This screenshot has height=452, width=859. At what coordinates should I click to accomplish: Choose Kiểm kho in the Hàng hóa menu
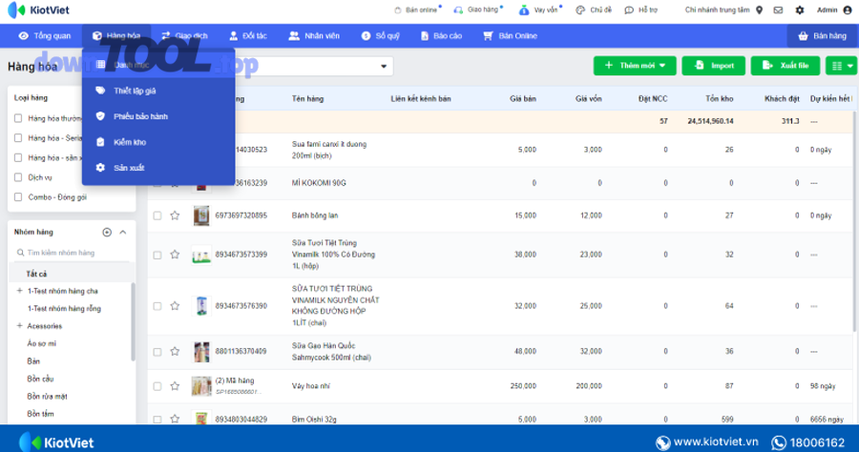(129, 142)
